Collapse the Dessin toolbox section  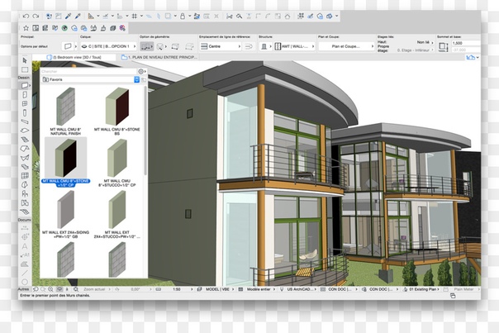tap(24, 78)
